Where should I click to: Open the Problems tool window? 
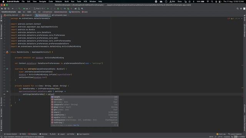33,134
